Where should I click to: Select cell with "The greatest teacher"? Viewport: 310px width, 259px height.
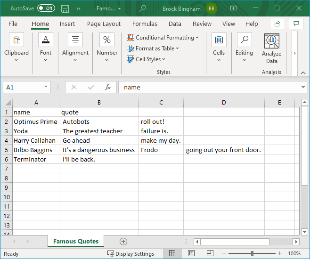(x=99, y=131)
